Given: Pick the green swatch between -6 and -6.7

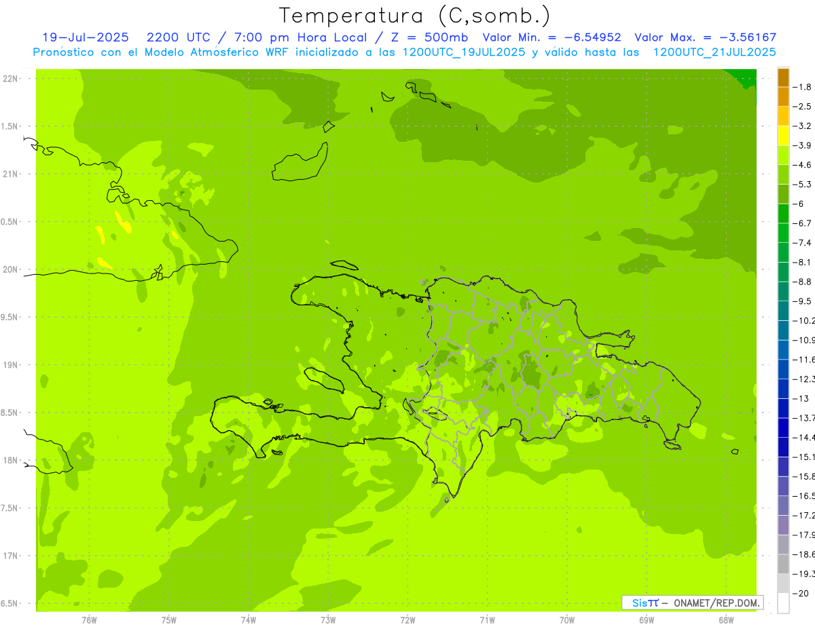Looking at the screenshot, I should (x=783, y=214).
